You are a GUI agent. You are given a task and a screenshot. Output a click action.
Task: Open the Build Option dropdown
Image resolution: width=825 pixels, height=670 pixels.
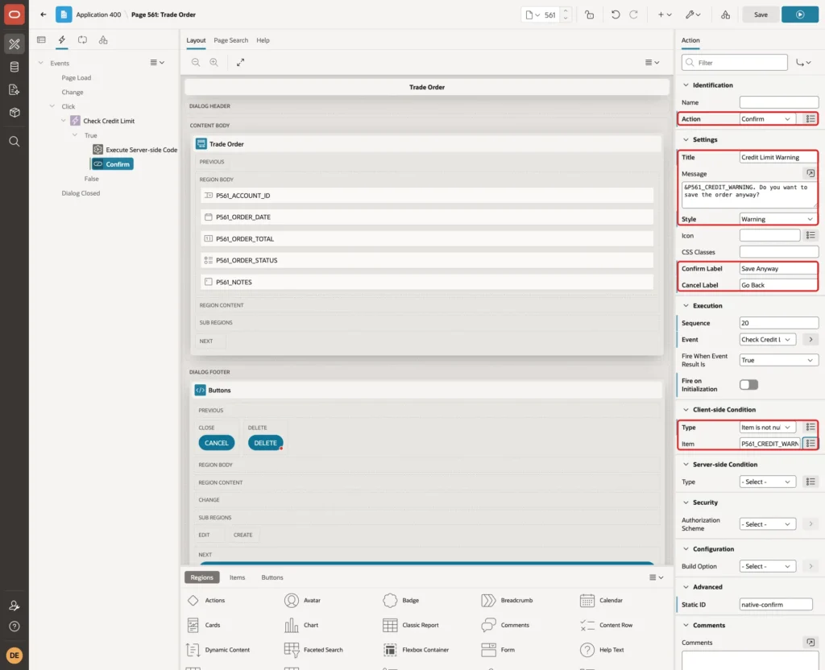767,566
